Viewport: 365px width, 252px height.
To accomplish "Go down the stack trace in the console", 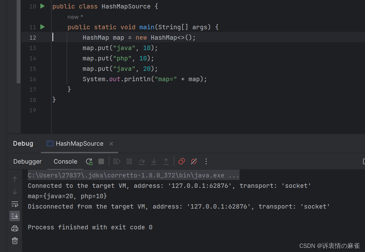I will click(15, 192).
